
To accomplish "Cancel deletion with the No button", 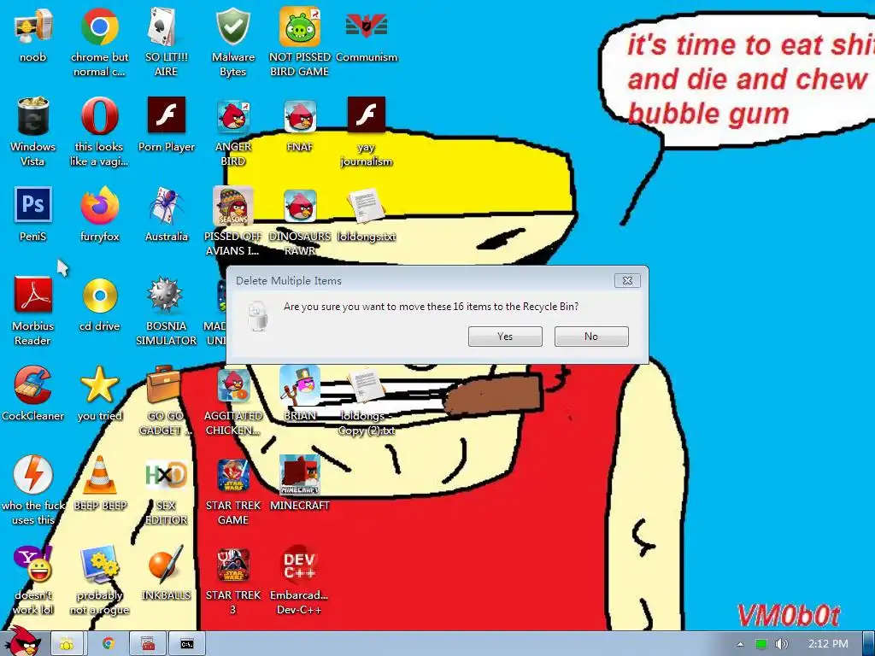I will [x=591, y=337].
